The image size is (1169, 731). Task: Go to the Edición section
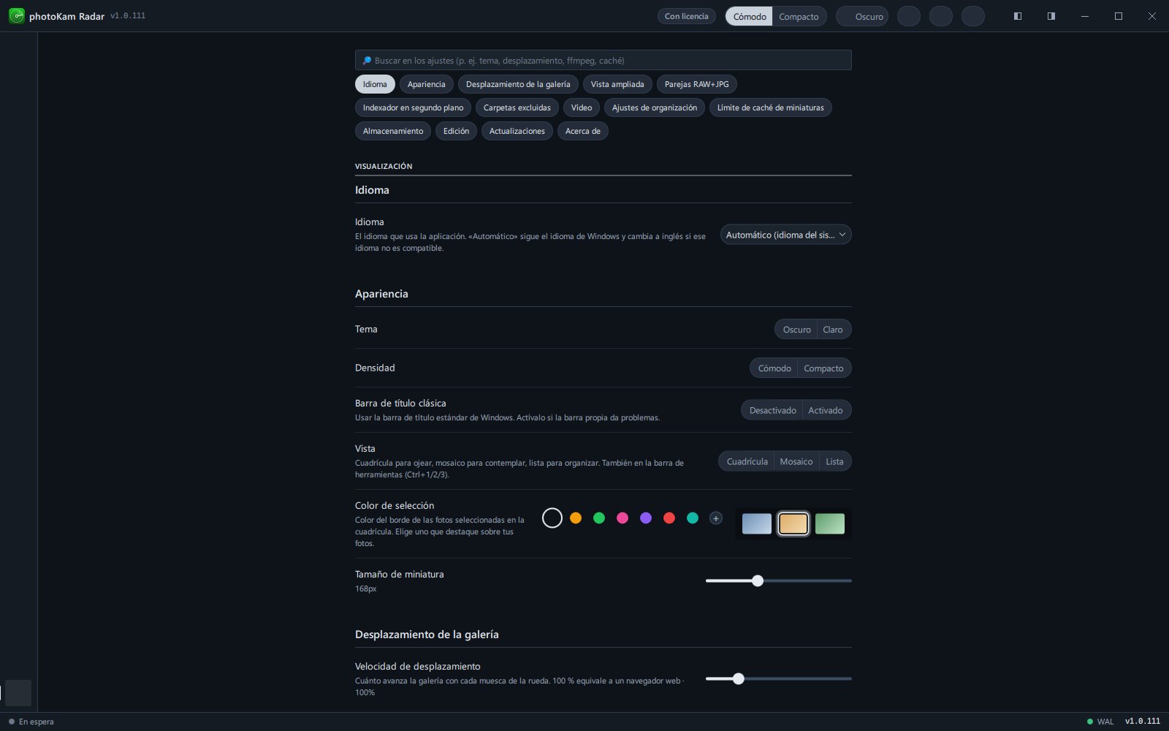pyautogui.click(x=456, y=131)
